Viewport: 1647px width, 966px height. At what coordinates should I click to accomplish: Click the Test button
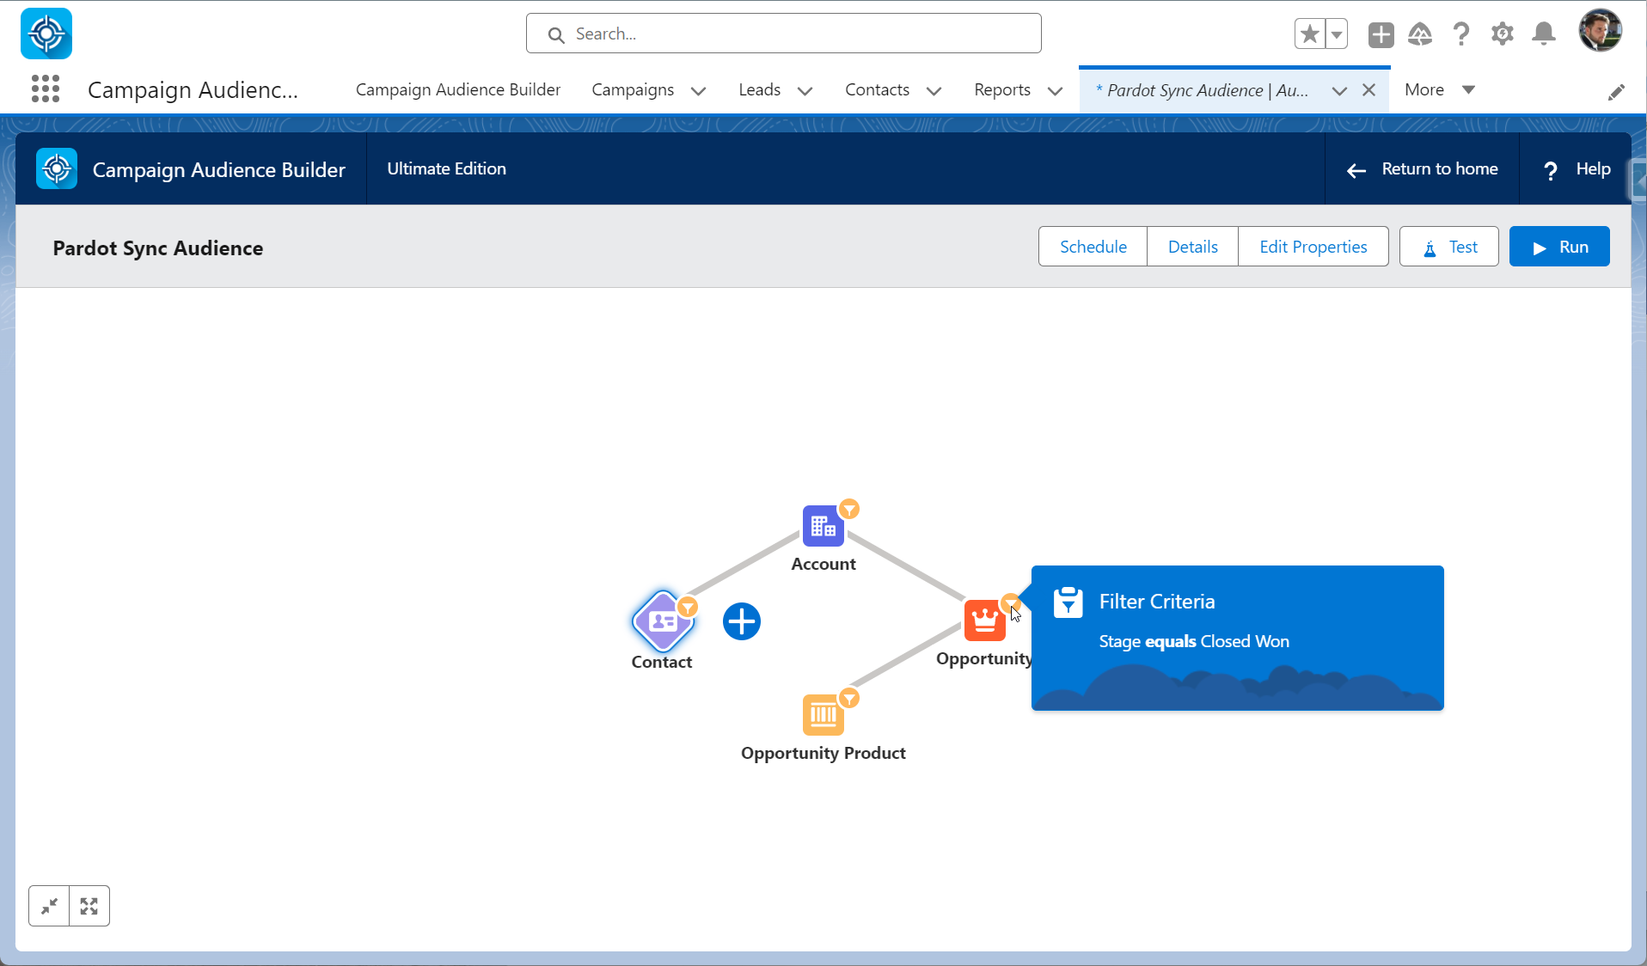click(x=1449, y=247)
